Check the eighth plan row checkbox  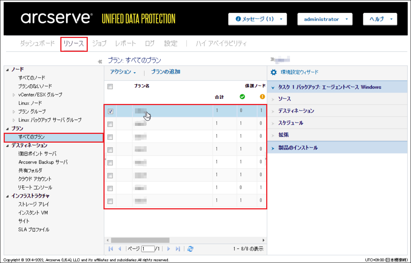click(110, 201)
